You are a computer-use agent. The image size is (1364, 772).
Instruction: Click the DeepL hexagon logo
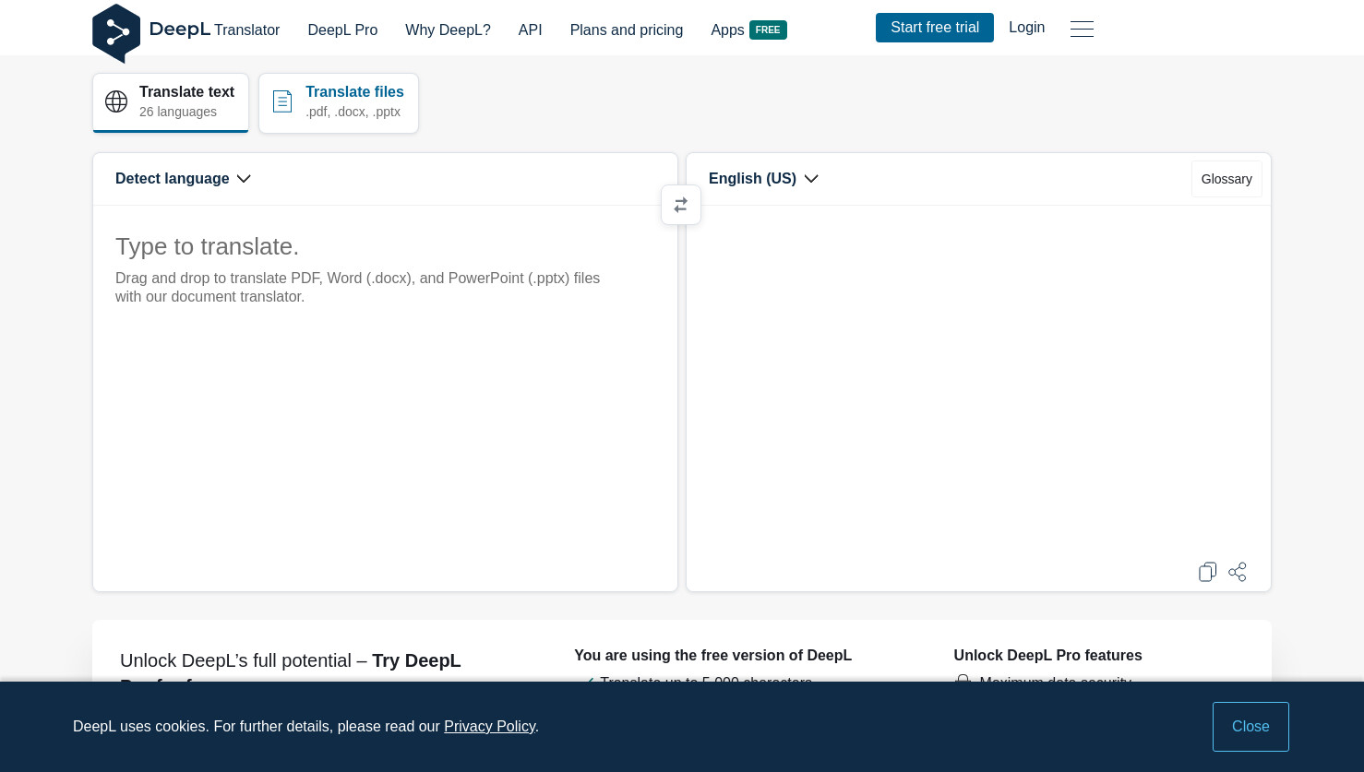coord(116,33)
